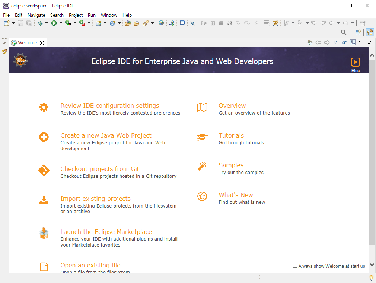Open the Samples link

231,165
